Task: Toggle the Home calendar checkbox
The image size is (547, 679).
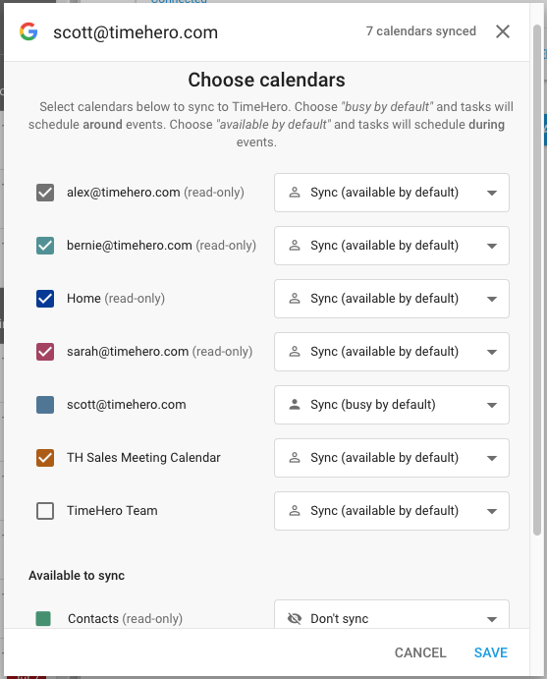Action: click(45, 299)
